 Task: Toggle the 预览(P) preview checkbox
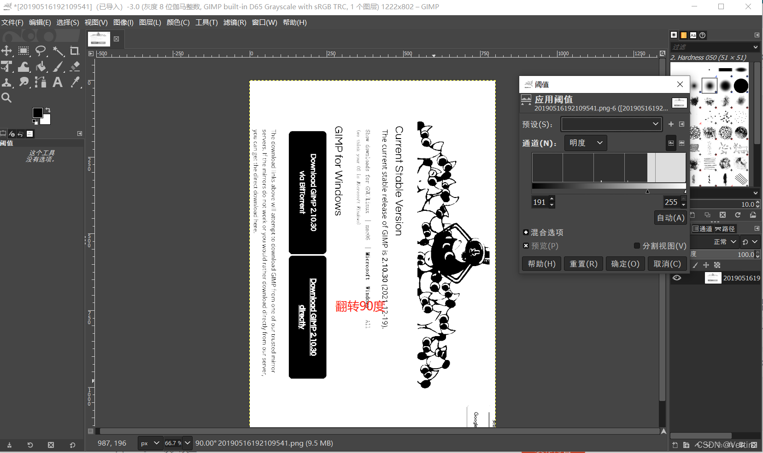(526, 246)
